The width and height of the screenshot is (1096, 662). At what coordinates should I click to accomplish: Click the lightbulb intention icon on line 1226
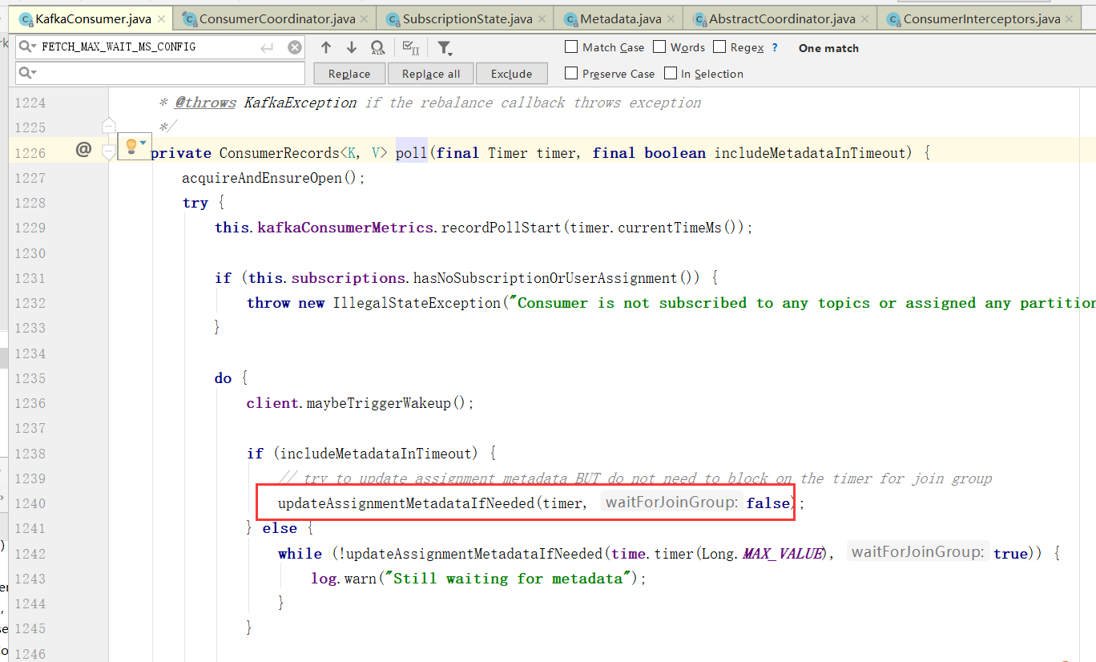point(131,147)
